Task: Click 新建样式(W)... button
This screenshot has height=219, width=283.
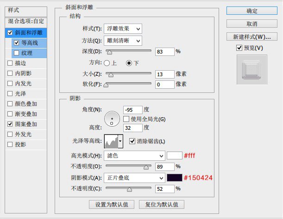Action: [x=252, y=36]
